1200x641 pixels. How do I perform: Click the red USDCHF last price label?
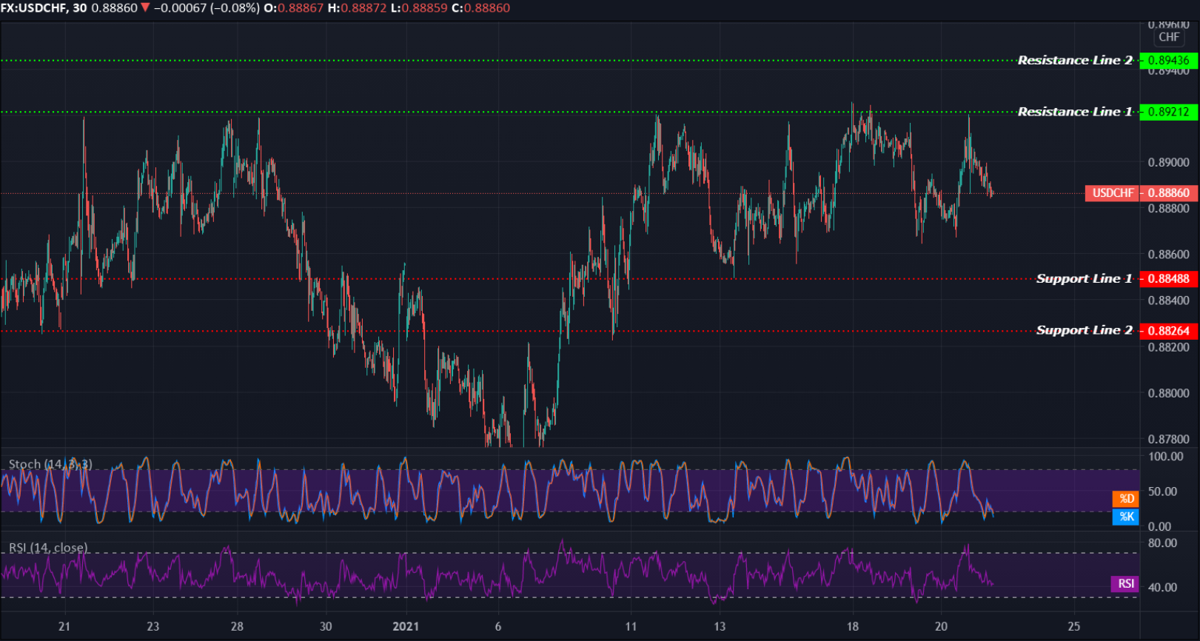coord(1113,193)
